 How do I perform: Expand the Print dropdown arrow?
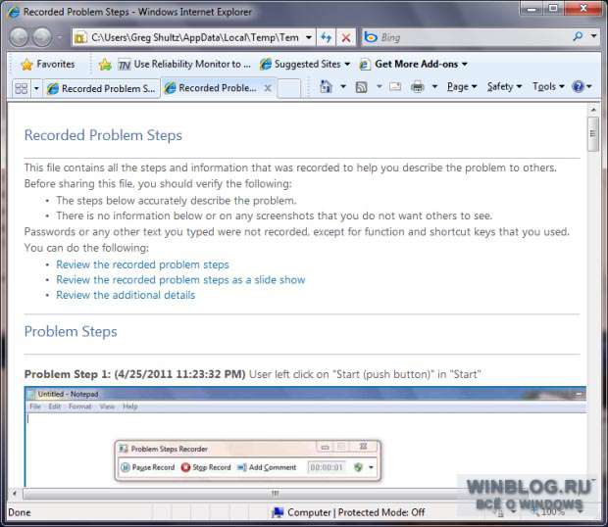point(434,87)
